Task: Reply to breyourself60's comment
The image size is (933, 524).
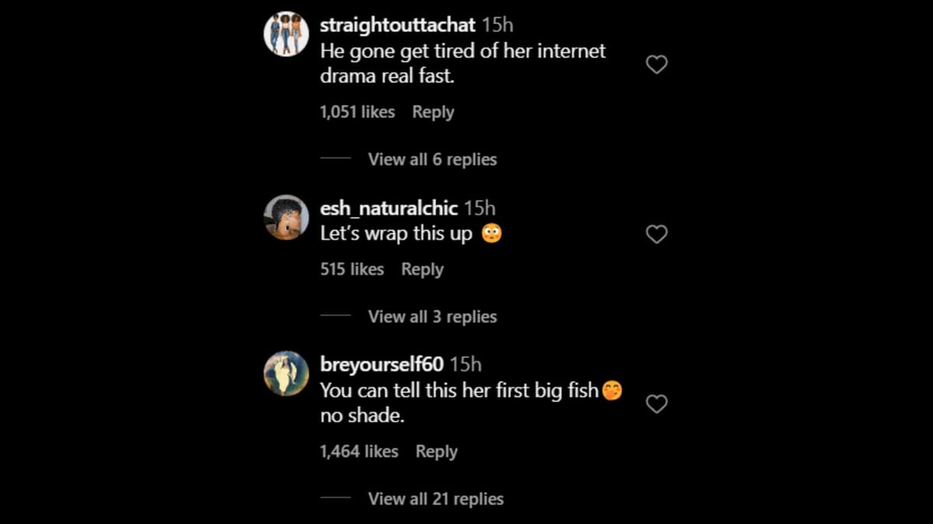Action: pos(437,451)
